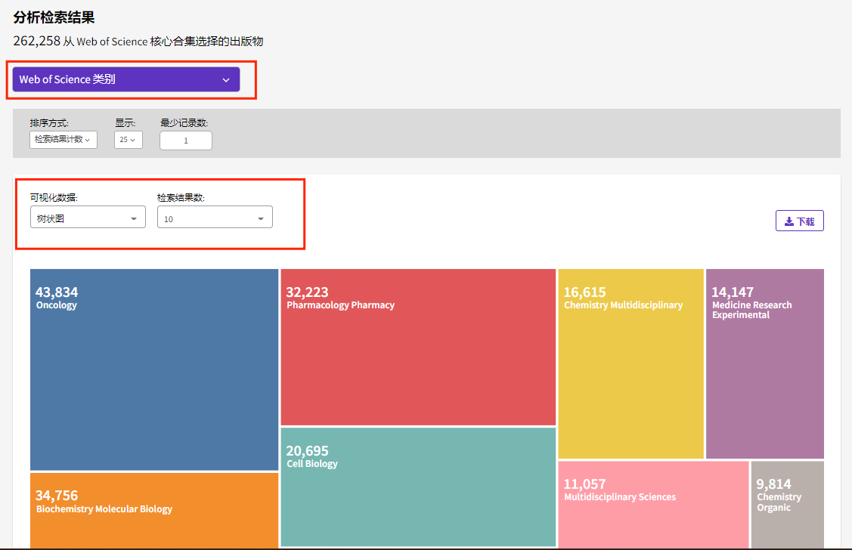This screenshot has height=550, width=852.
Task: Click the 16,615 count label
Action: (584, 292)
